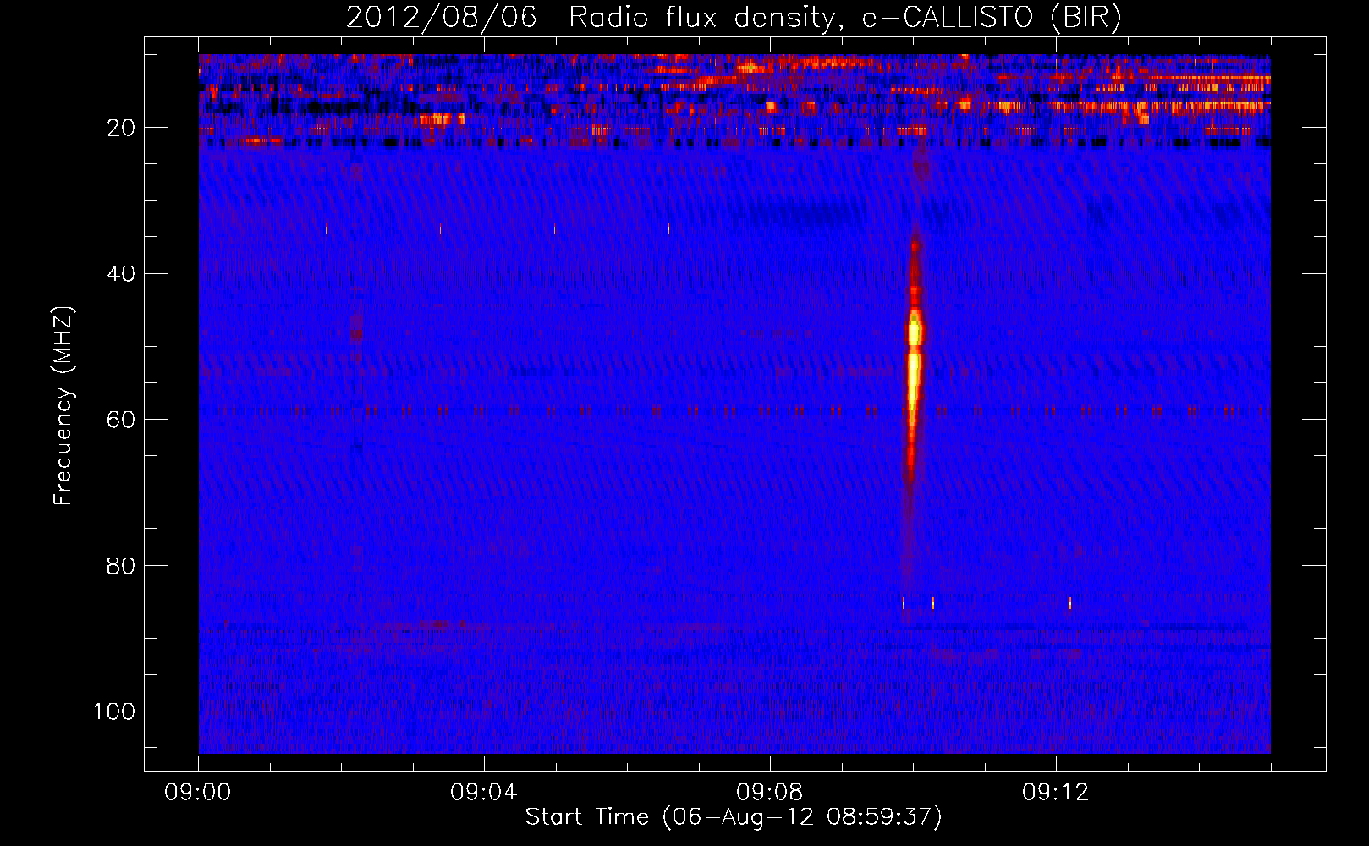Screen dimensions: 1369x846
Task: Click the 09:08 time tick label
Action: (770, 793)
